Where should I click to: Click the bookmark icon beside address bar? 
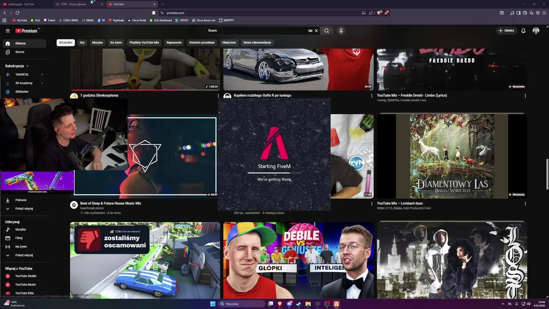click(x=154, y=13)
